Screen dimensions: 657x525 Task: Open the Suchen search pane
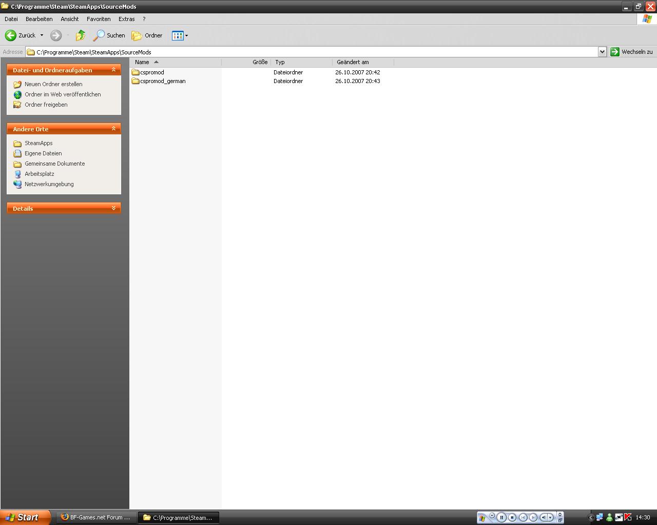coord(109,35)
